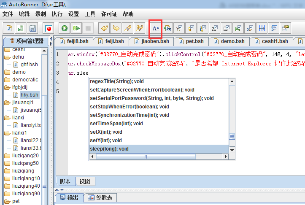Screen dimensions: 305x205
Task: Open the demo folder in project tree
Action: (x=15, y=72)
